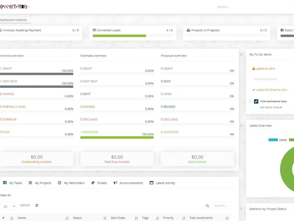Click the search magnifier icon above tasks table
294x221 pixels.
coord(207,205)
